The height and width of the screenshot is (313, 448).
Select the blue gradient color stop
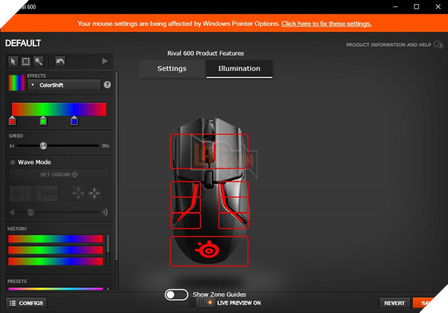[x=74, y=121]
